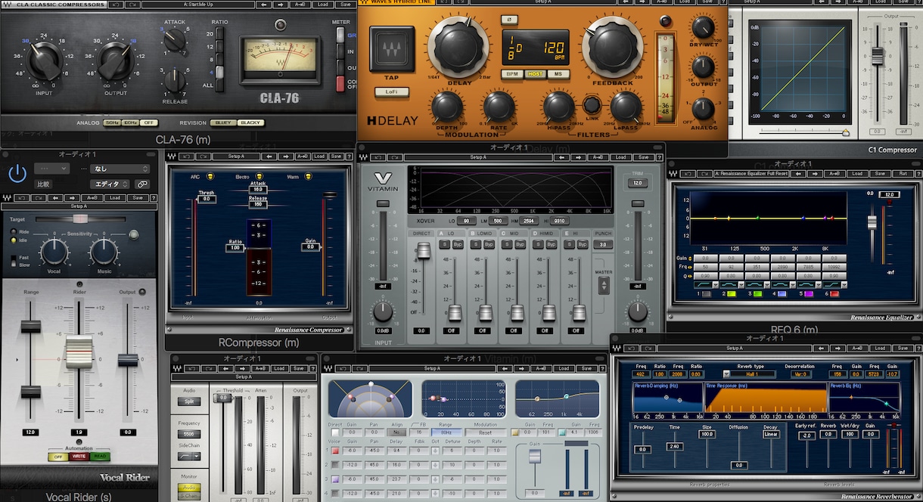Select HOST sync mode on H-Delay
Viewport: 923px width, 502px height.
coord(536,74)
